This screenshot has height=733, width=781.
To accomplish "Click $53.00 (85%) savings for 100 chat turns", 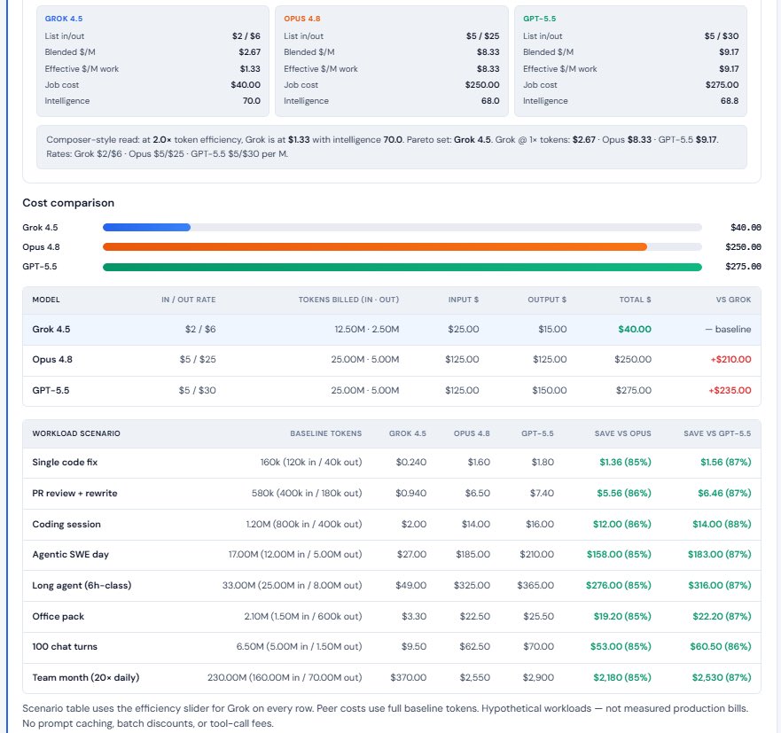I will click(x=621, y=646).
